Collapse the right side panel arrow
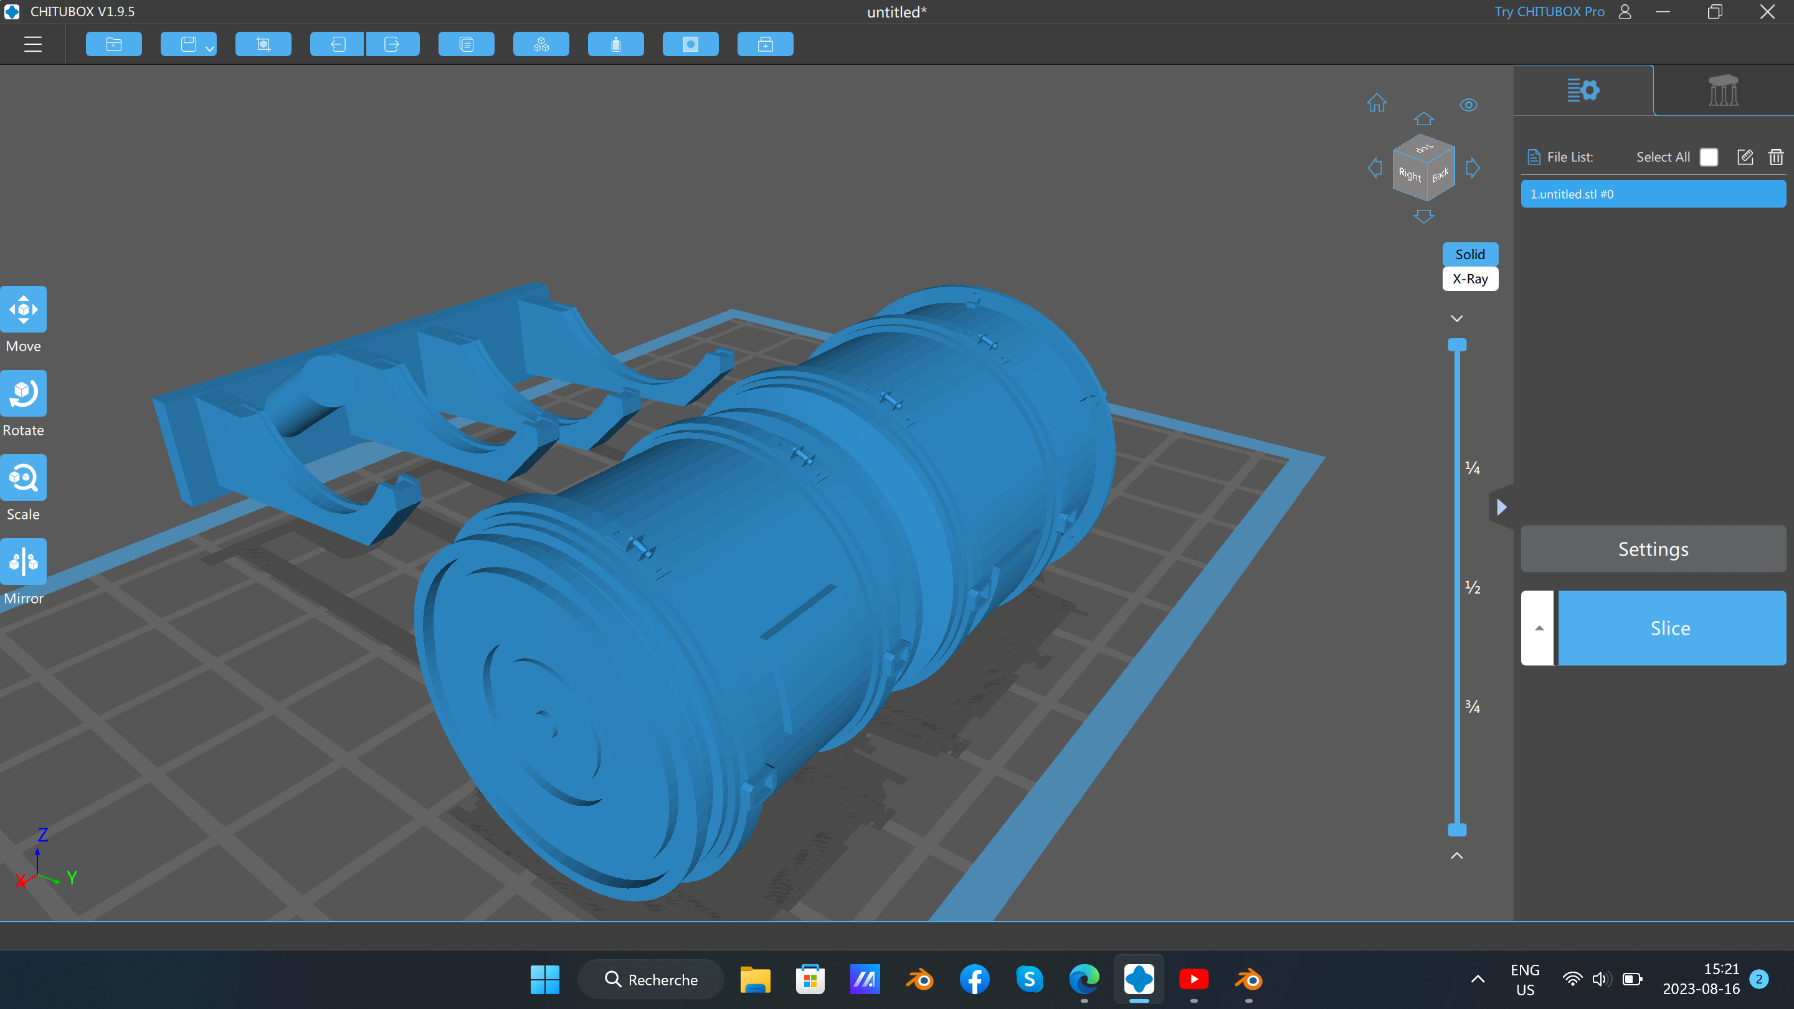This screenshot has width=1794, height=1009. pyautogui.click(x=1501, y=507)
